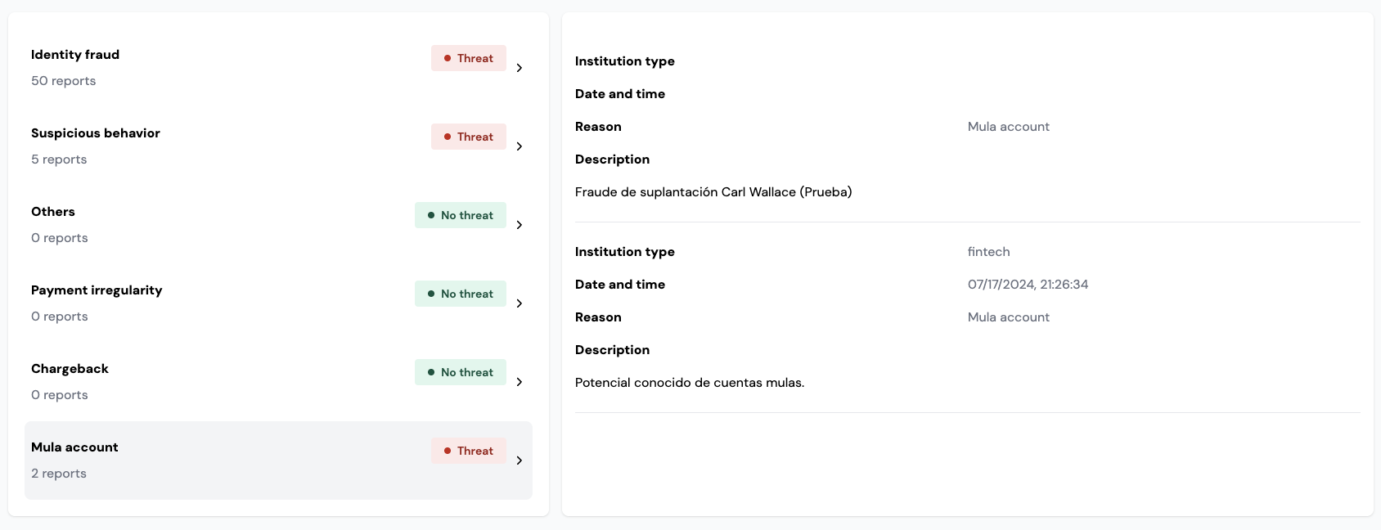1381x530 pixels.
Task: Click the Chargeback category title
Action: tap(70, 369)
